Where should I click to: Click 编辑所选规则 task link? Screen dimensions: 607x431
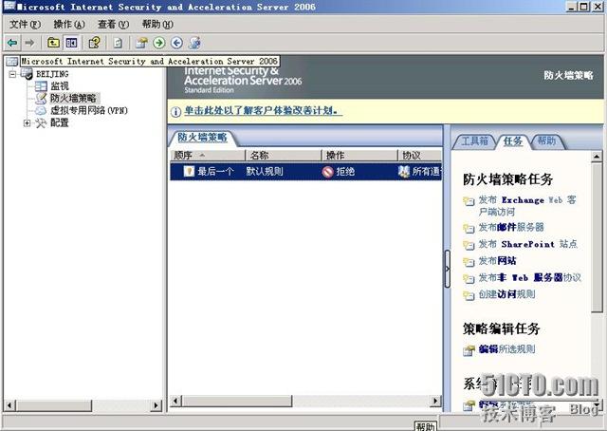point(506,349)
